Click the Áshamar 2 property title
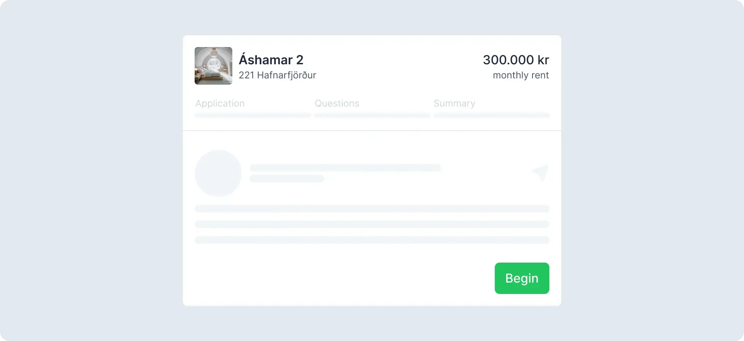 point(271,60)
